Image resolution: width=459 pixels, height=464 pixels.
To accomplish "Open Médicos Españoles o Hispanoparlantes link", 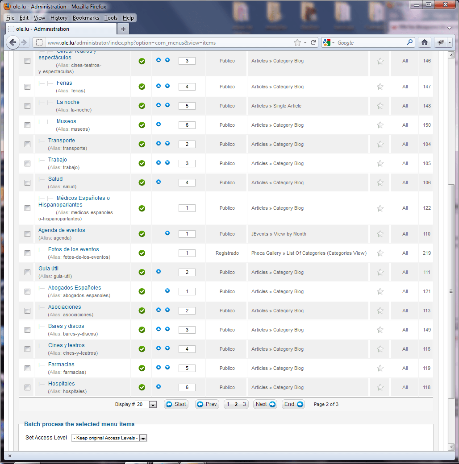I will [x=74, y=201].
